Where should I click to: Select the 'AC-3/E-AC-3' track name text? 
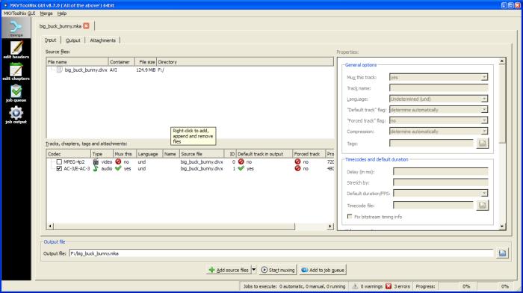coord(77,168)
